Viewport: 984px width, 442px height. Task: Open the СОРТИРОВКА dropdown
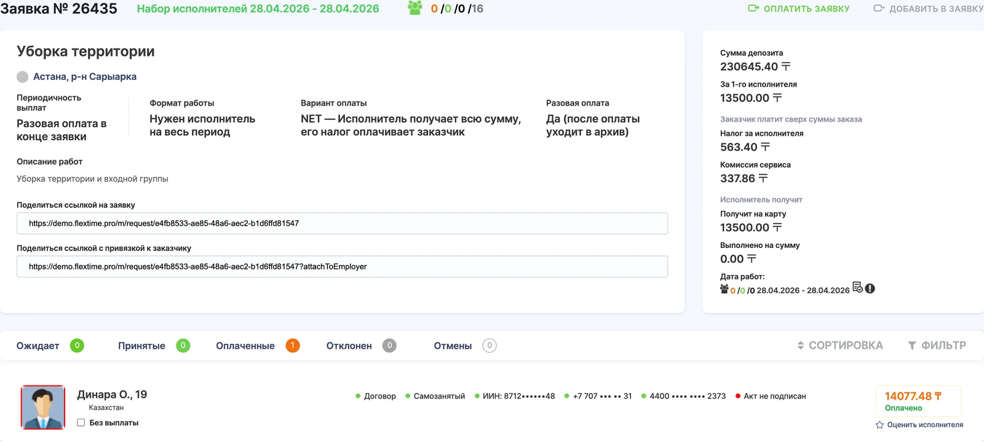840,346
